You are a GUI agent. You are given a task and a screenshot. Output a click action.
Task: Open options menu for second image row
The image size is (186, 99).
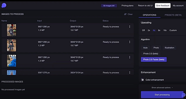pyautogui.click(x=130, y=42)
